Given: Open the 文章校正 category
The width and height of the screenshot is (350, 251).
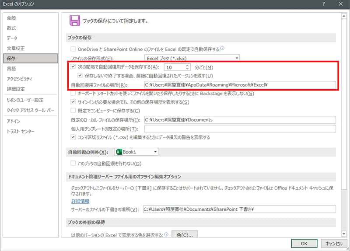Looking at the screenshot, I should [x=16, y=48].
